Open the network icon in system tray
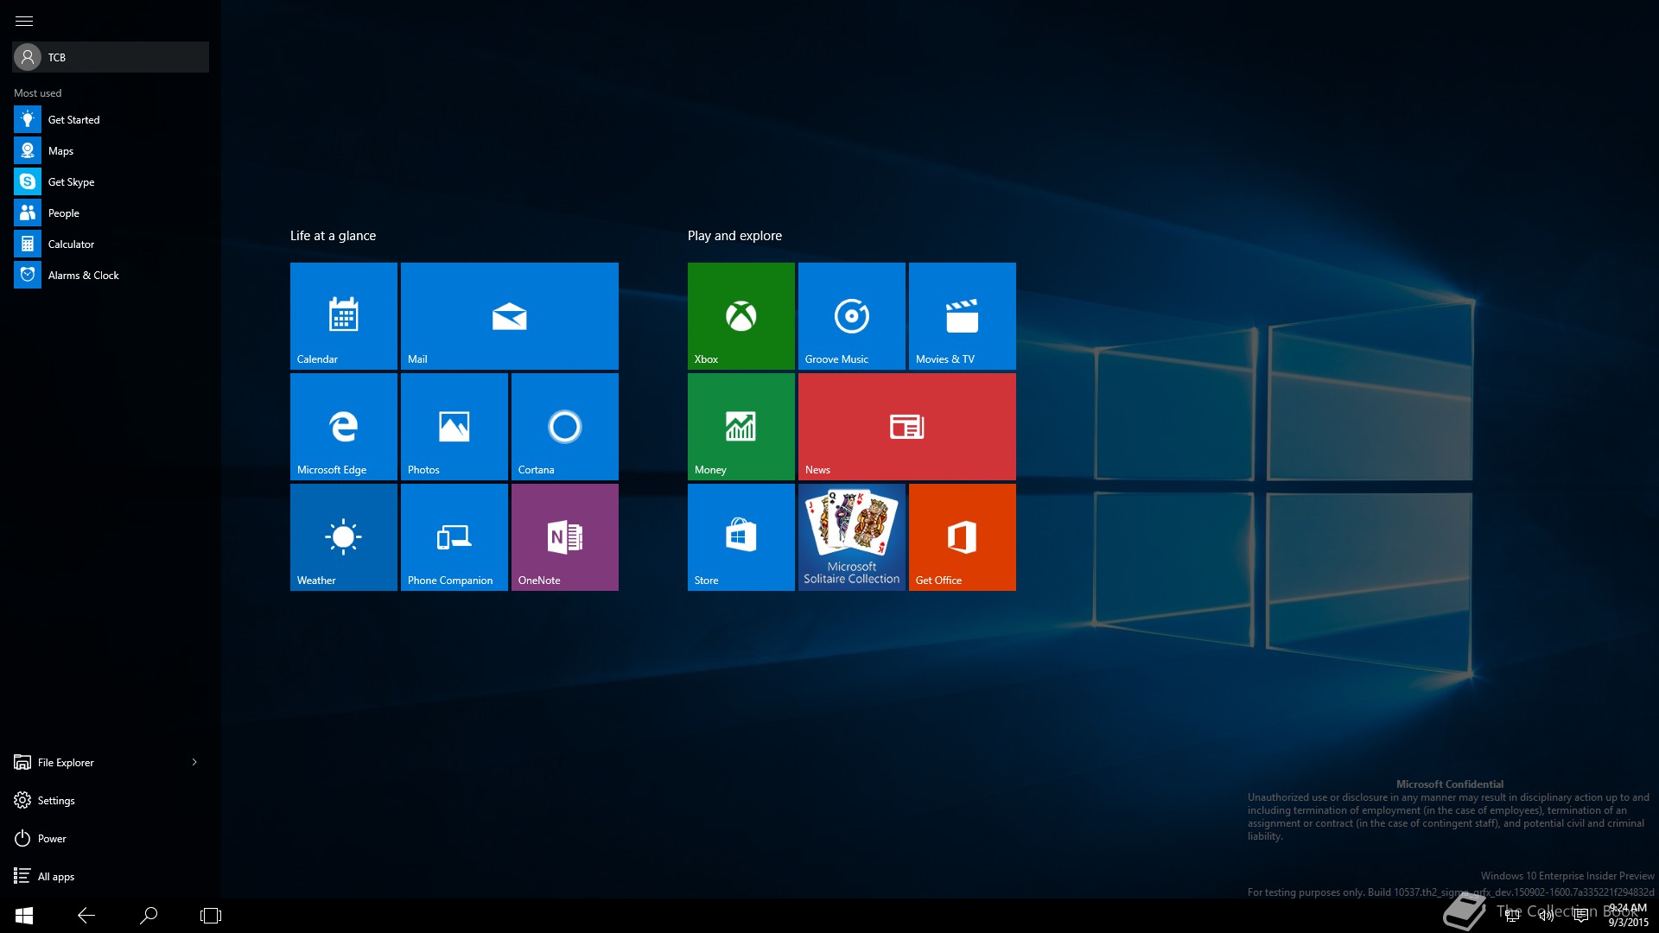The height and width of the screenshot is (933, 1659). 1512,916
